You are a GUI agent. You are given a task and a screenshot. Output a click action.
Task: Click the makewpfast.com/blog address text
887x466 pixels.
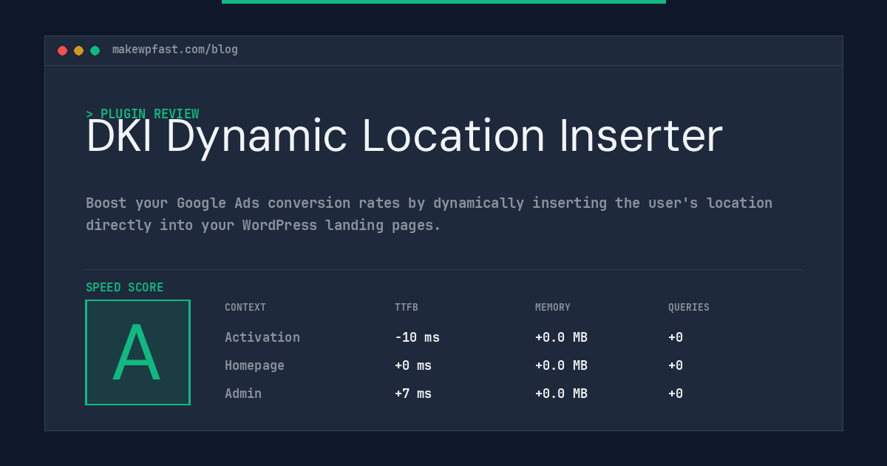pyautogui.click(x=175, y=50)
